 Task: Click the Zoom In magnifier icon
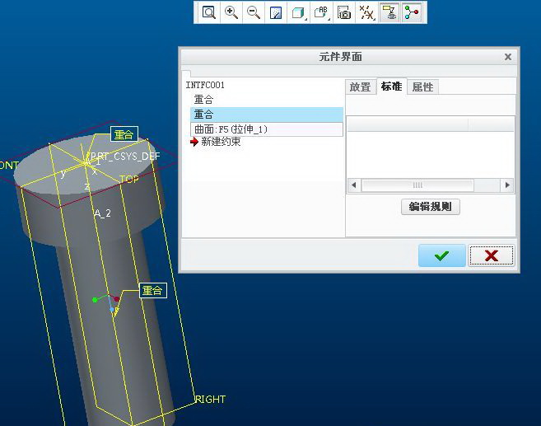231,12
